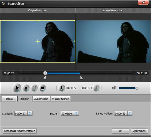Stop playback with the square stop button
151x137 pixels.
point(42,88)
